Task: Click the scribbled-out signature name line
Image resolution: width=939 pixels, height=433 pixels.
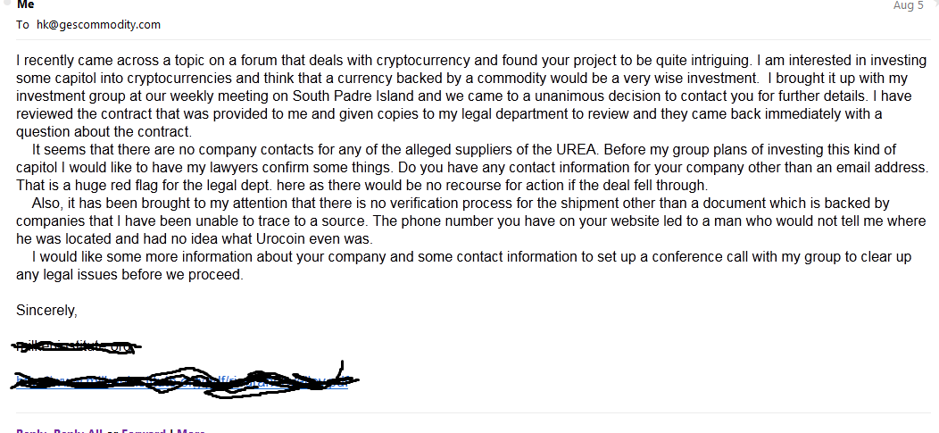Action: 77,346
